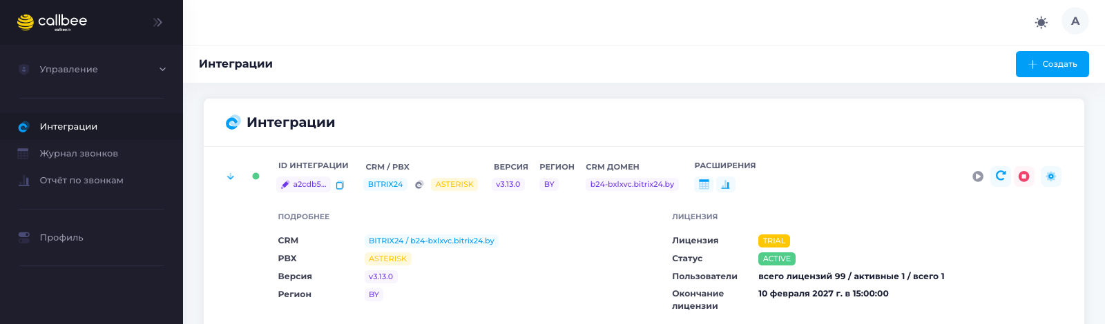The width and height of the screenshot is (1105, 324).
Task: Click the ID ИНТЕГРАЦИИ column header
Action: (314, 165)
